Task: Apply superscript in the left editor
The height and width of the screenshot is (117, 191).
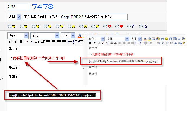Action: (x=26, y=42)
